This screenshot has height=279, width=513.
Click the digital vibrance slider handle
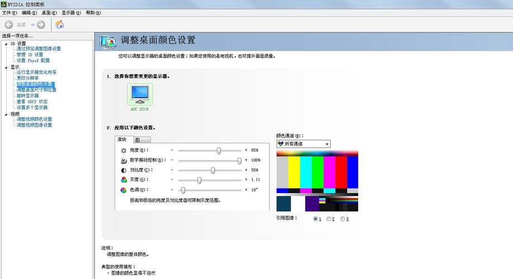pyautogui.click(x=240, y=160)
